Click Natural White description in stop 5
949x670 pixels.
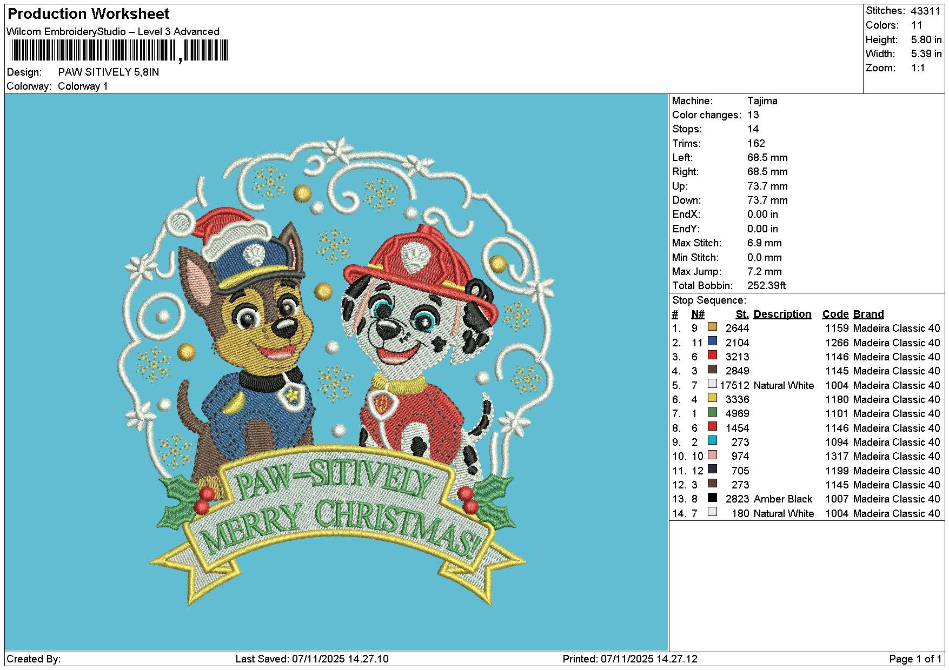tap(784, 385)
